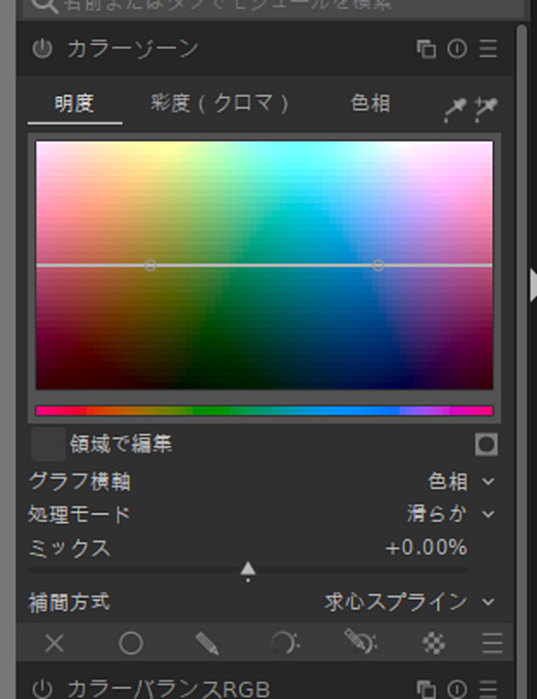The image size is (537, 699).
Task: Open presets menu of カラーバランスRGB
Action: (x=488, y=689)
